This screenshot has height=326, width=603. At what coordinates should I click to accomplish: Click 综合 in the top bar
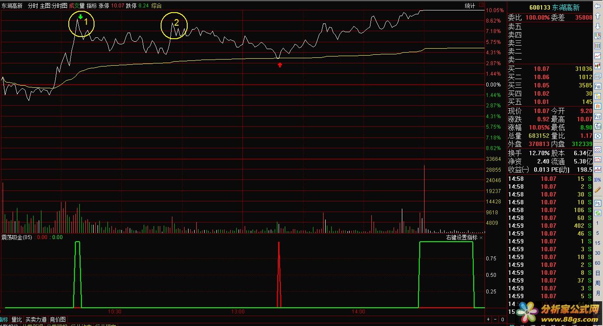coord(156,6)
